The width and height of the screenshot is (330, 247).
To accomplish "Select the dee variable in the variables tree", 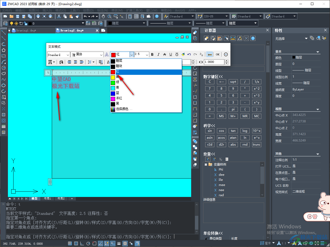I will 221,175.
